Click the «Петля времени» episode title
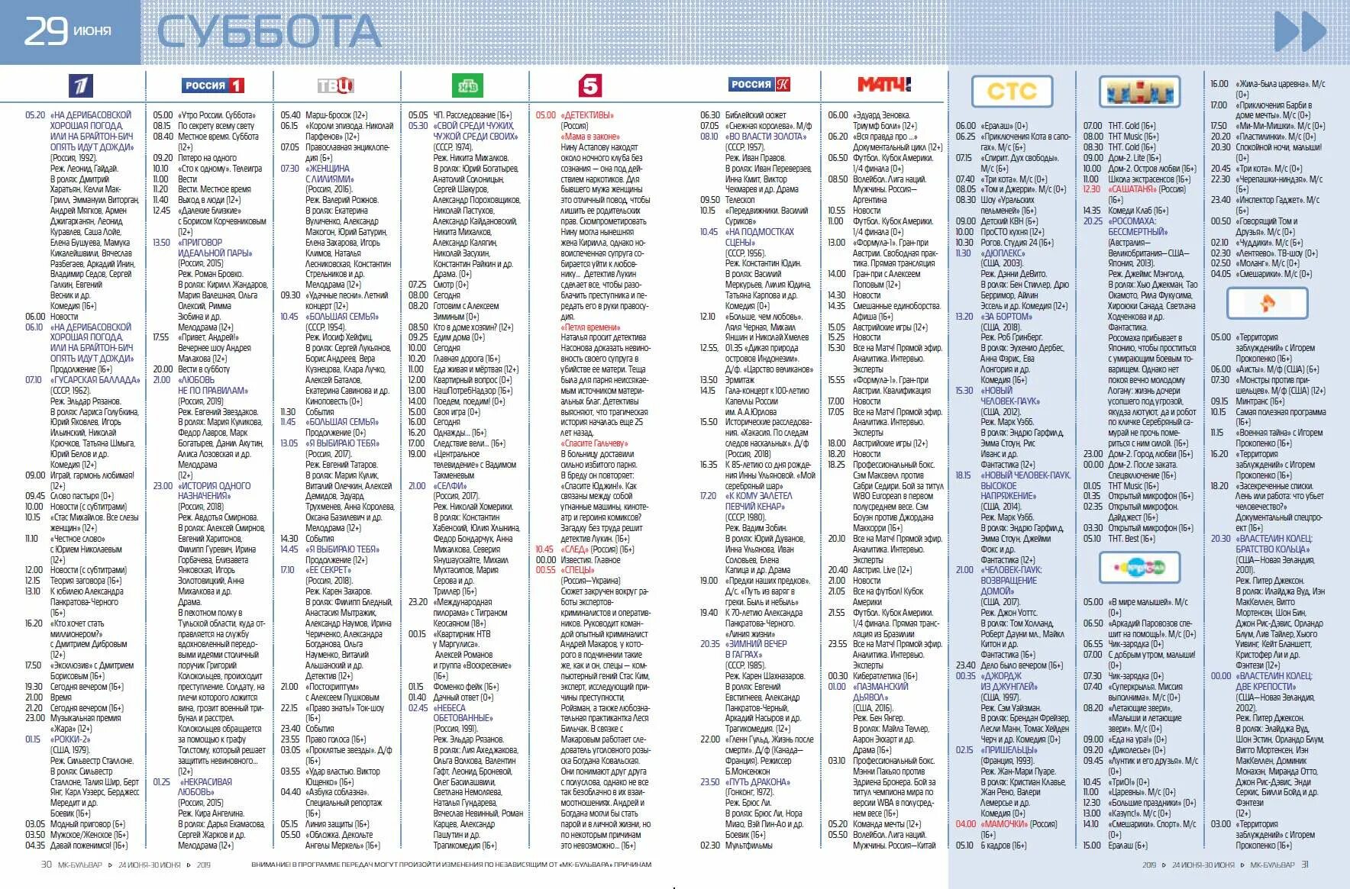The image size is (1350, 889). coord(591,327)
